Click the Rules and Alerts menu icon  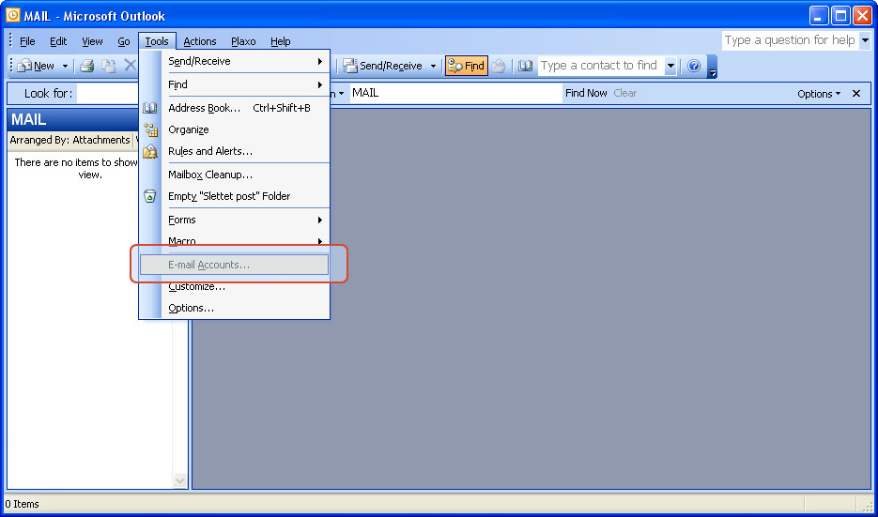click(x=150, y=151)
